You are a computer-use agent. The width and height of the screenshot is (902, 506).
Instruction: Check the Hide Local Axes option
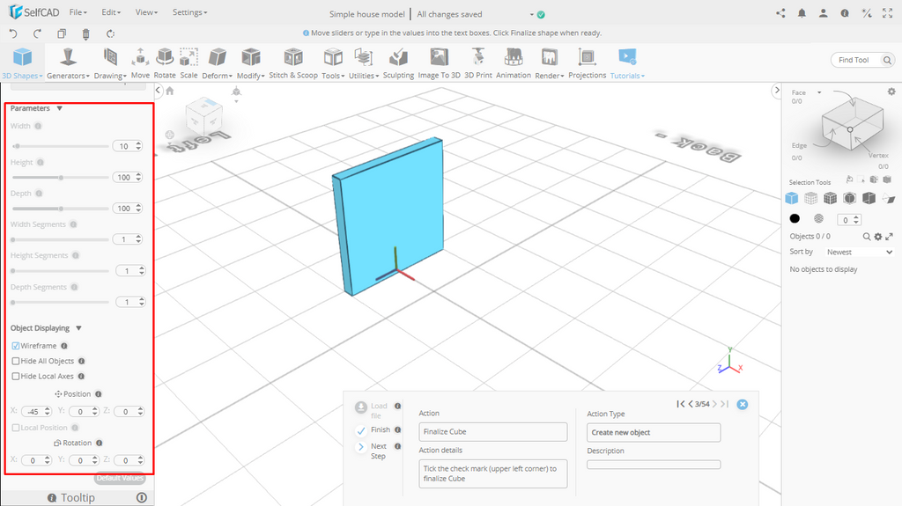tap(16, 376)
